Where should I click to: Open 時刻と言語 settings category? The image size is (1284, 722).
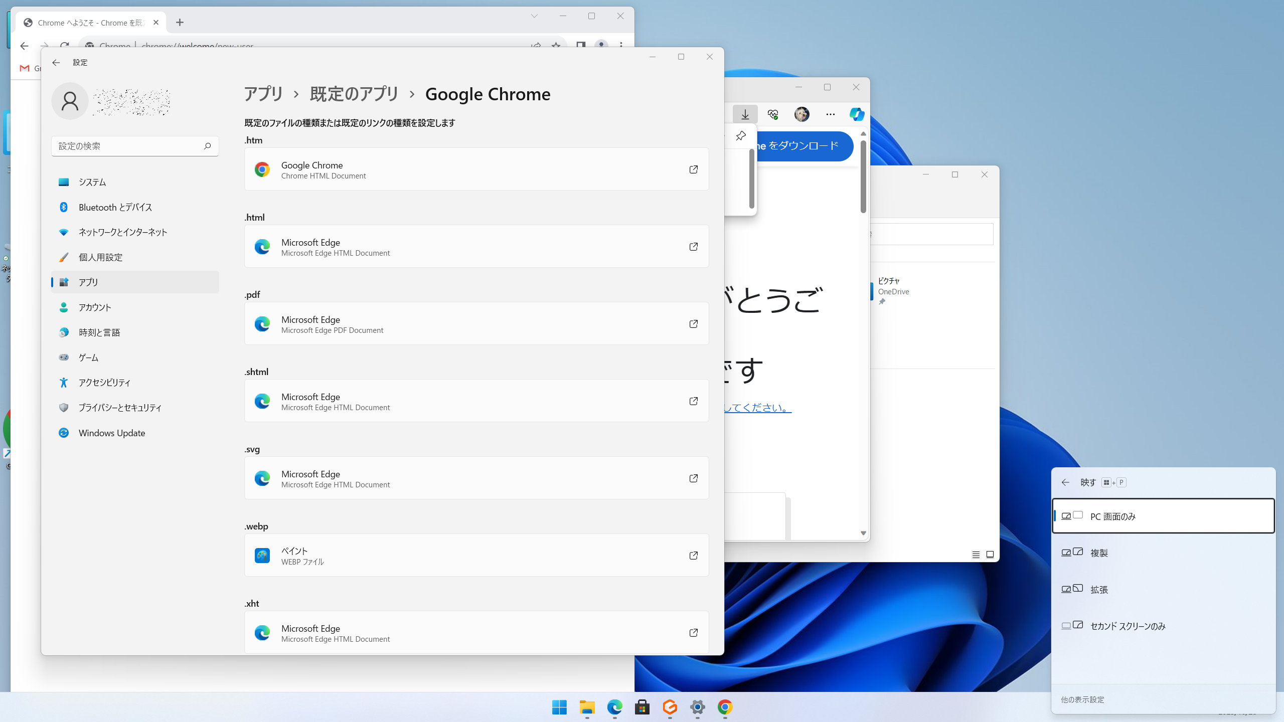[135, 332]
